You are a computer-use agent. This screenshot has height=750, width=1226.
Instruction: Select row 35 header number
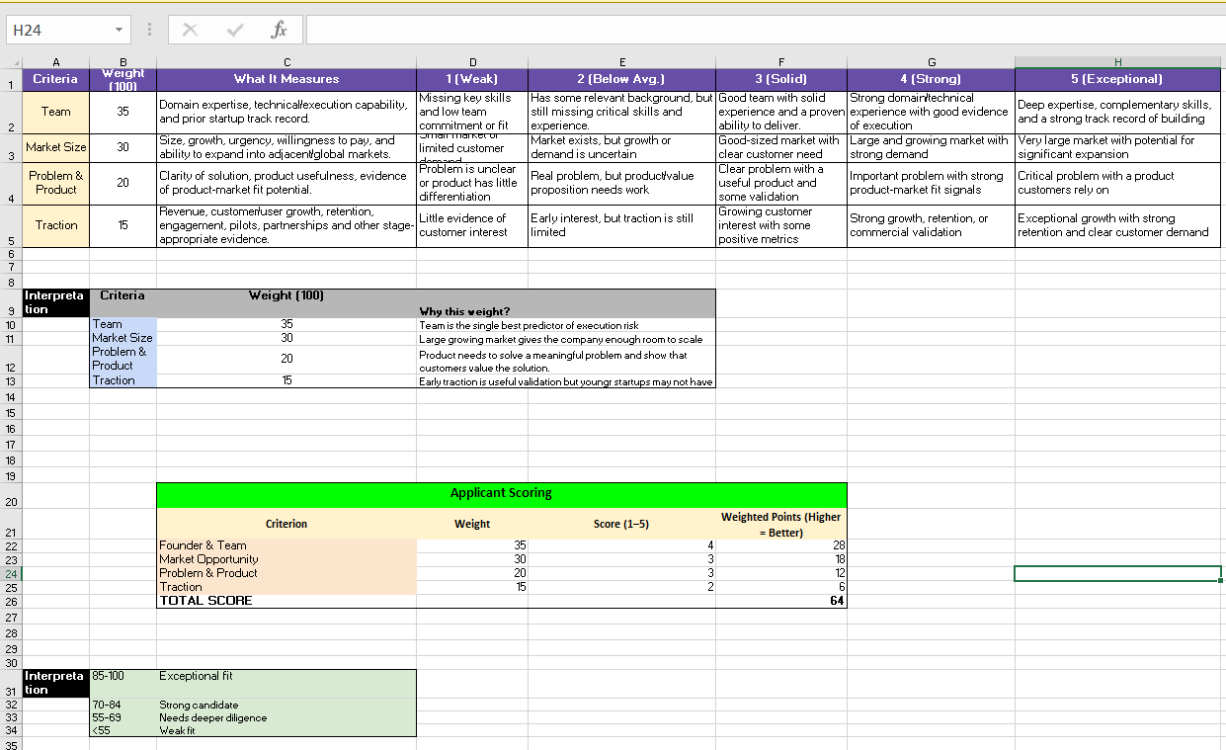pyautogui.click(x=11, y=744)
